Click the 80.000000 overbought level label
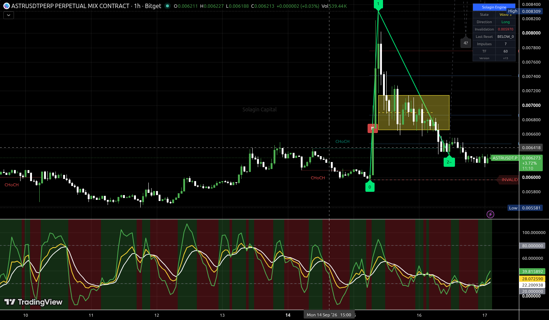 [x=532, y=246]
